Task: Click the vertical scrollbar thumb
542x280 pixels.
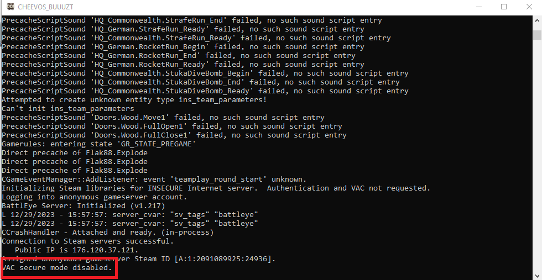Action: tap(537, 35)
